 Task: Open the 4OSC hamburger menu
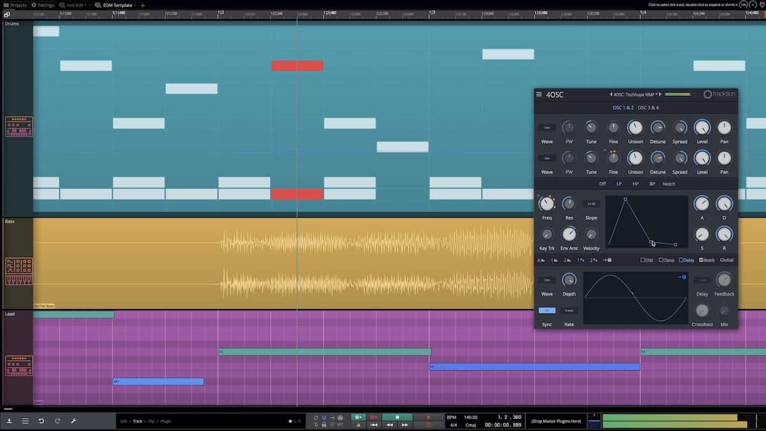[x=539, y=95]
